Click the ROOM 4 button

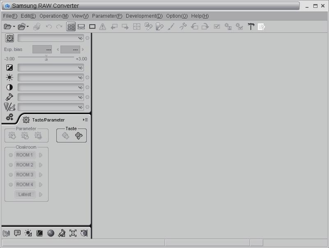pos(25,184)
